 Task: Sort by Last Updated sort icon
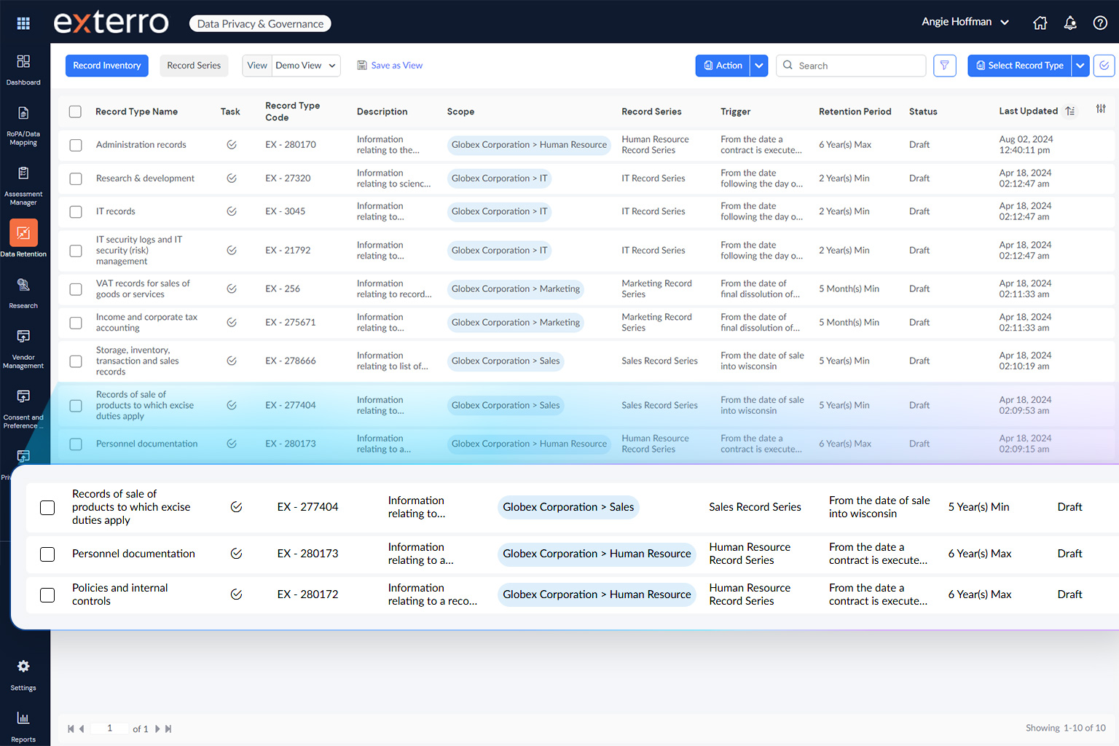(1070, 111)
